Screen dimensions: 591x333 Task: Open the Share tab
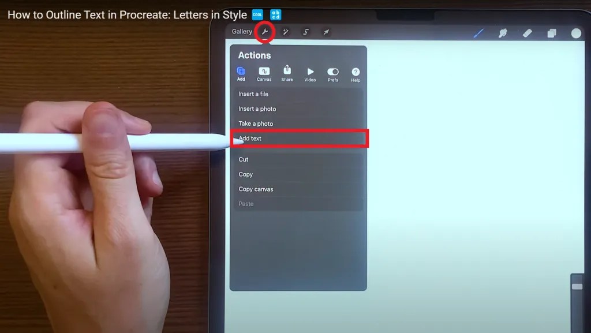coord(287,72)
